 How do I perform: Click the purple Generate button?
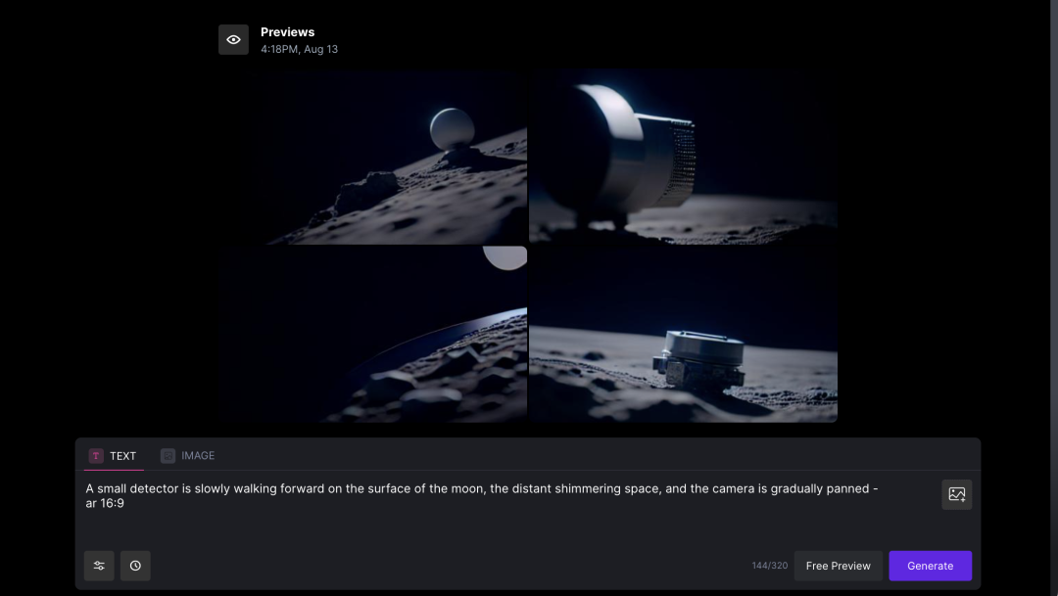[931, 566]
